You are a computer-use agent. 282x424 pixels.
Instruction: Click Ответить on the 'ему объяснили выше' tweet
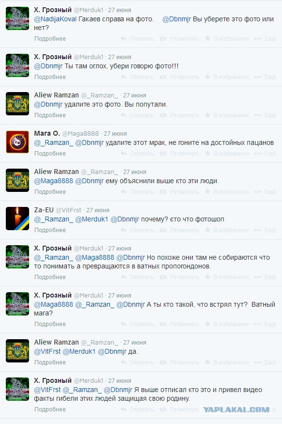coord(141,192)
